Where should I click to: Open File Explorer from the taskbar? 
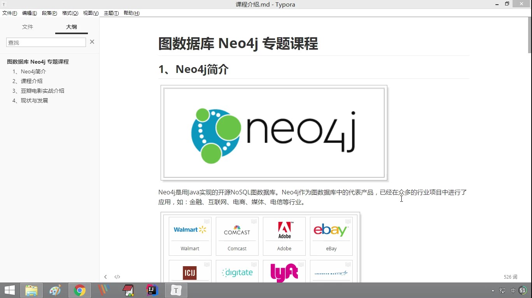(31, 290)
